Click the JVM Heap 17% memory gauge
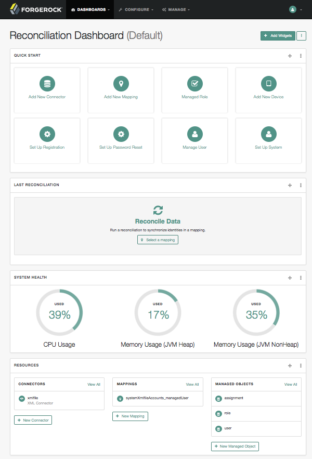 coord(158,312)
